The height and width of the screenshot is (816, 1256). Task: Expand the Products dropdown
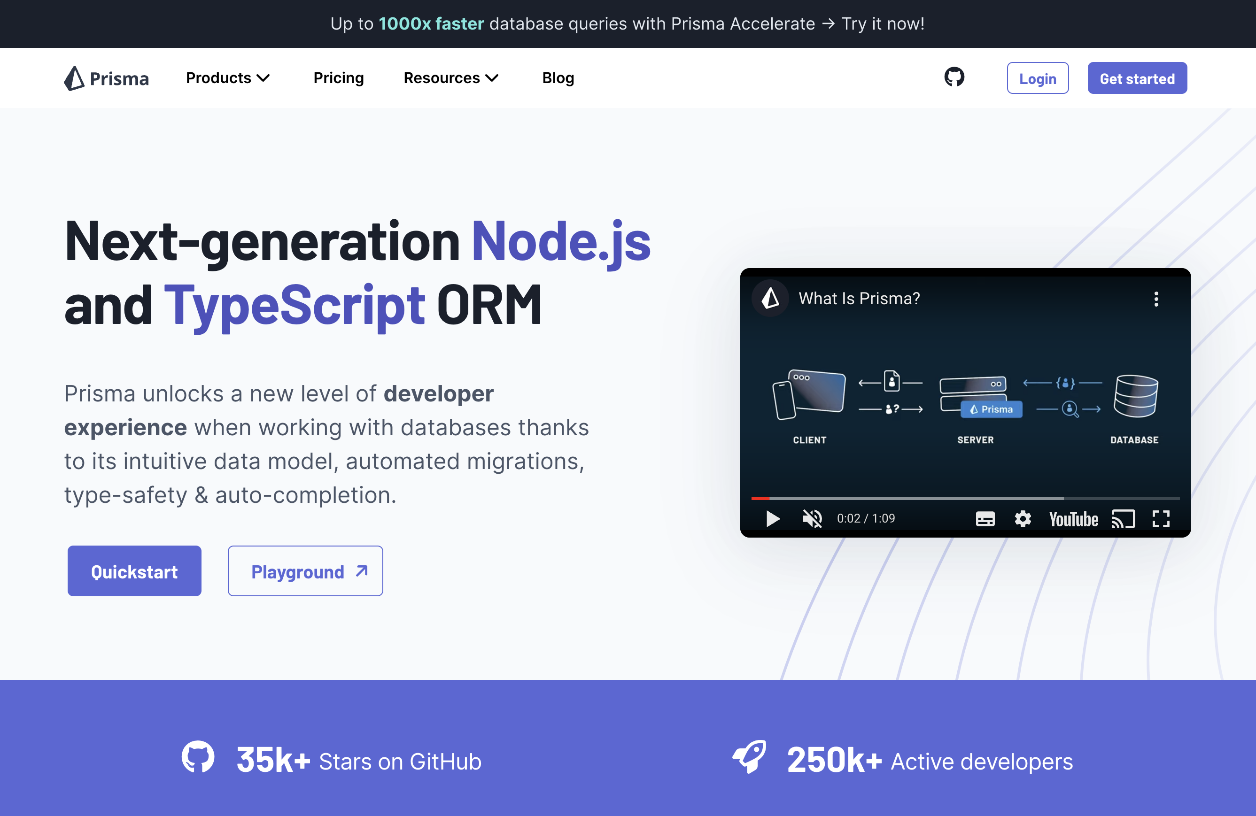pos(228,78)
